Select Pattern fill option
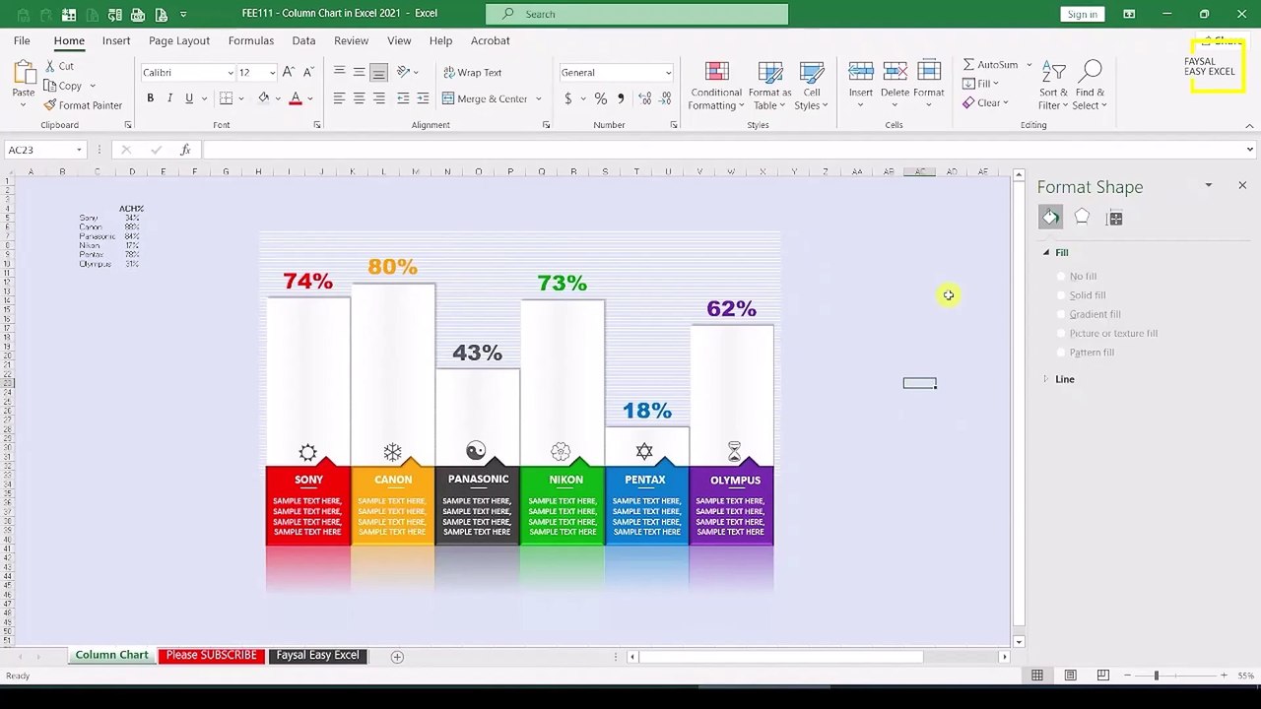The height and width of the screenshot is (709, 1261). pyautogui.click(x=1085, y=353)
